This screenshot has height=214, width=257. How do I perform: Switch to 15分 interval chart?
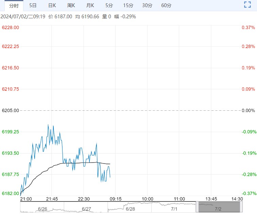click(128, 5)
